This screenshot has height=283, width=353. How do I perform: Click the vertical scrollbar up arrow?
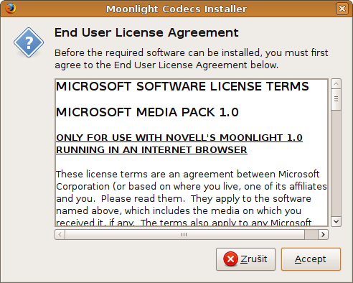pyautogui.click(x=336, y=84)
